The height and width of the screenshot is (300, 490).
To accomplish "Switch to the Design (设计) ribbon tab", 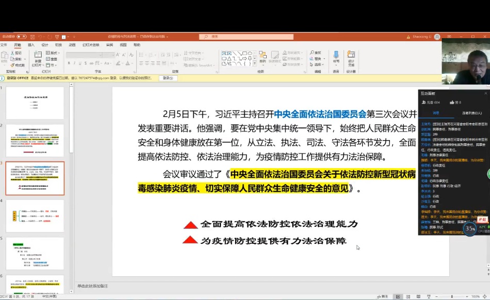I will [x=45, y=45].
